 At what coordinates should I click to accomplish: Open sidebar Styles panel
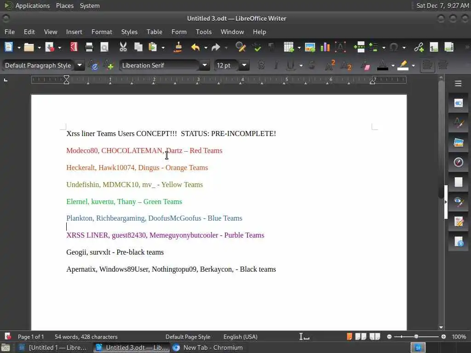tap(459, 123)
